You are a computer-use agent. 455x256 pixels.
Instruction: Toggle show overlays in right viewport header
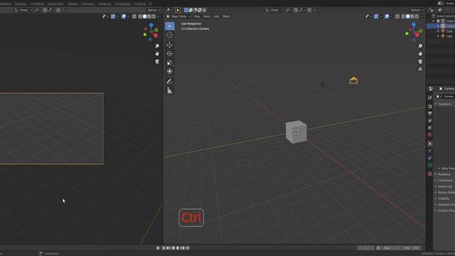tap(387, 16)
